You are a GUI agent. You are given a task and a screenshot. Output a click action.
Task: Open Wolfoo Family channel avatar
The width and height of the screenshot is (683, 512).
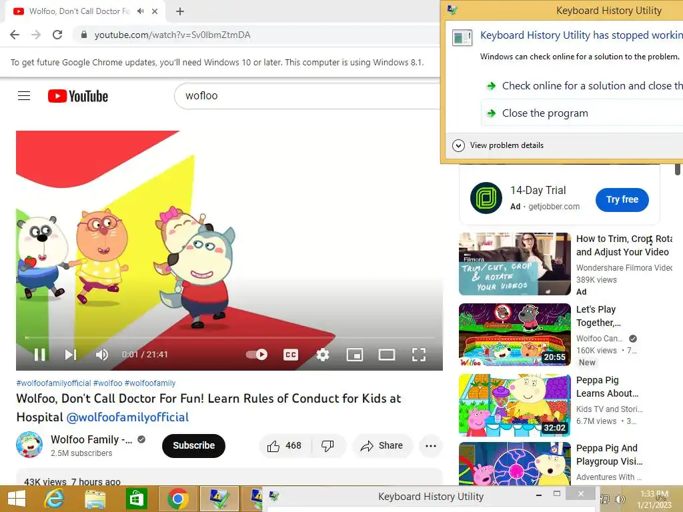[x=29, y=445]
